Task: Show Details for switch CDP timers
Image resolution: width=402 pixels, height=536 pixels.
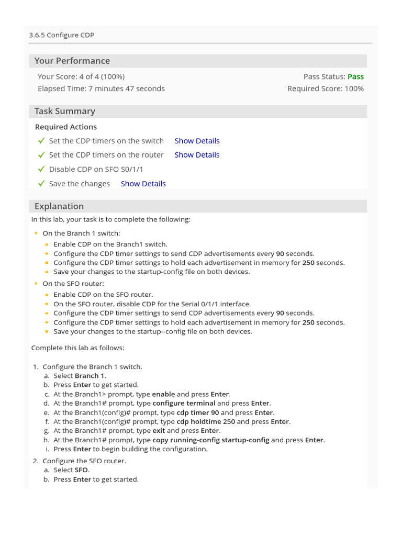Action: (x=197, y=141)
